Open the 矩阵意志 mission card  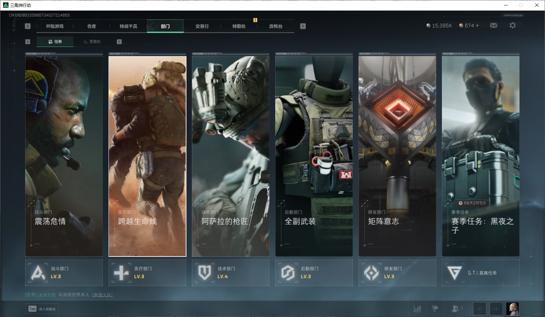pyautogui.click(x=397, y=156)
